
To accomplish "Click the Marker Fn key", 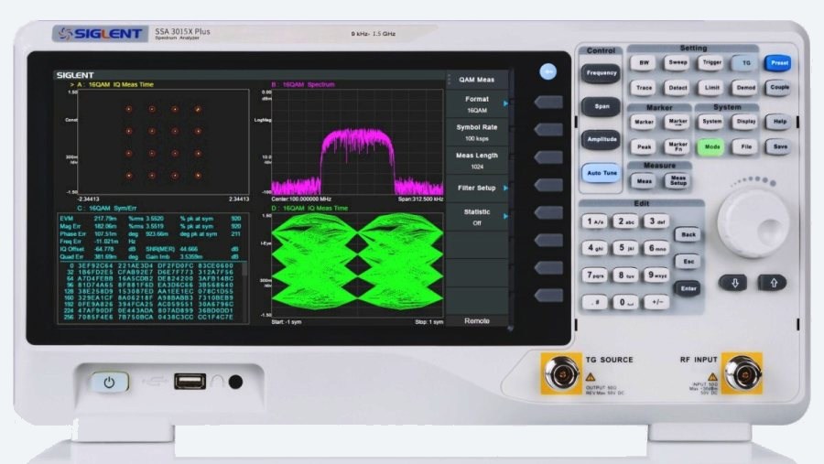I will [x=678, y=146].
